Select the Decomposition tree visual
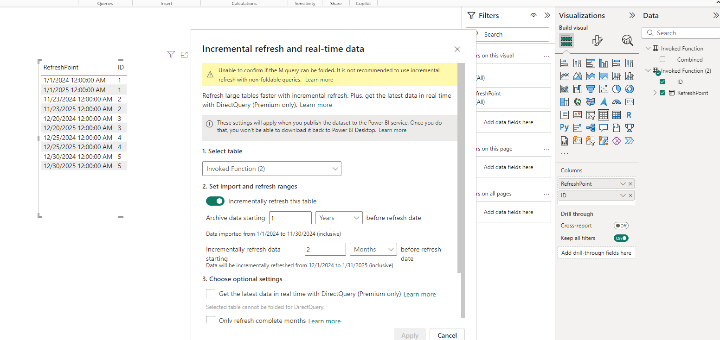The height and width of the screenshot is (340, 720). (591, 128)
